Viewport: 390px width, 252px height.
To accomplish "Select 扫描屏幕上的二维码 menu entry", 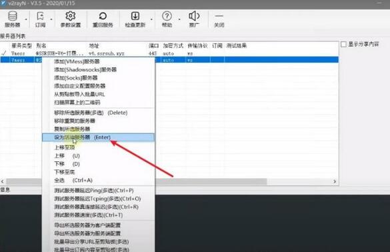I will [x=77, y=103].
